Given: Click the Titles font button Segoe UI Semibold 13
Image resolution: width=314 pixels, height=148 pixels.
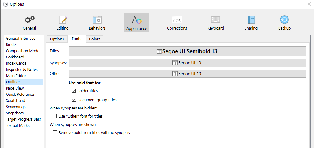Looking at the screenshot, I should [x=187, y=51].
